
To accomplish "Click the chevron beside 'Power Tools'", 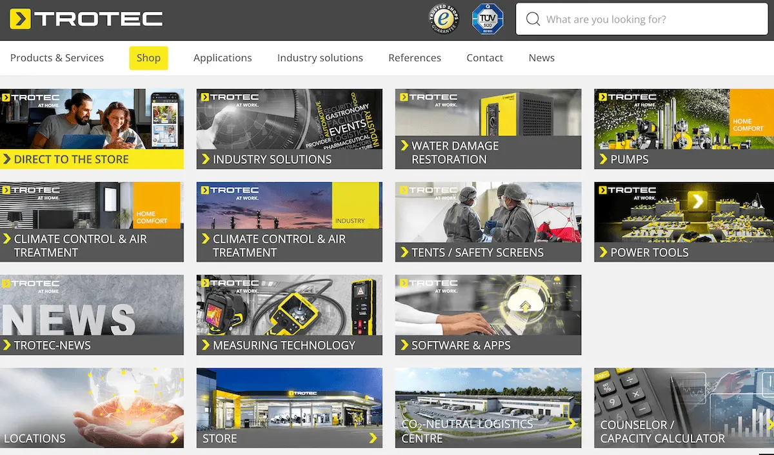I will click(x=603, y=252).
